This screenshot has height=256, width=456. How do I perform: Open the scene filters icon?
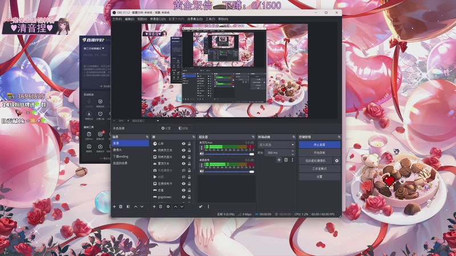tap(128, 207)
